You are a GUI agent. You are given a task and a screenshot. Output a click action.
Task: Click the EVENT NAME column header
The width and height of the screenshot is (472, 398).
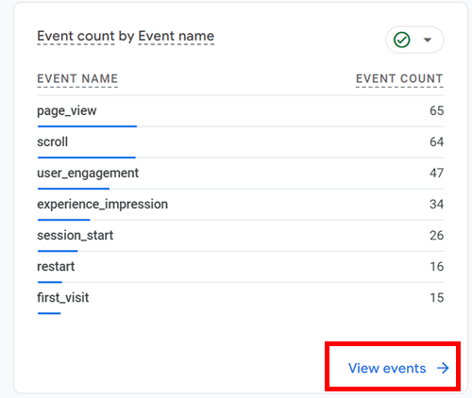click(x=77, y=78)
